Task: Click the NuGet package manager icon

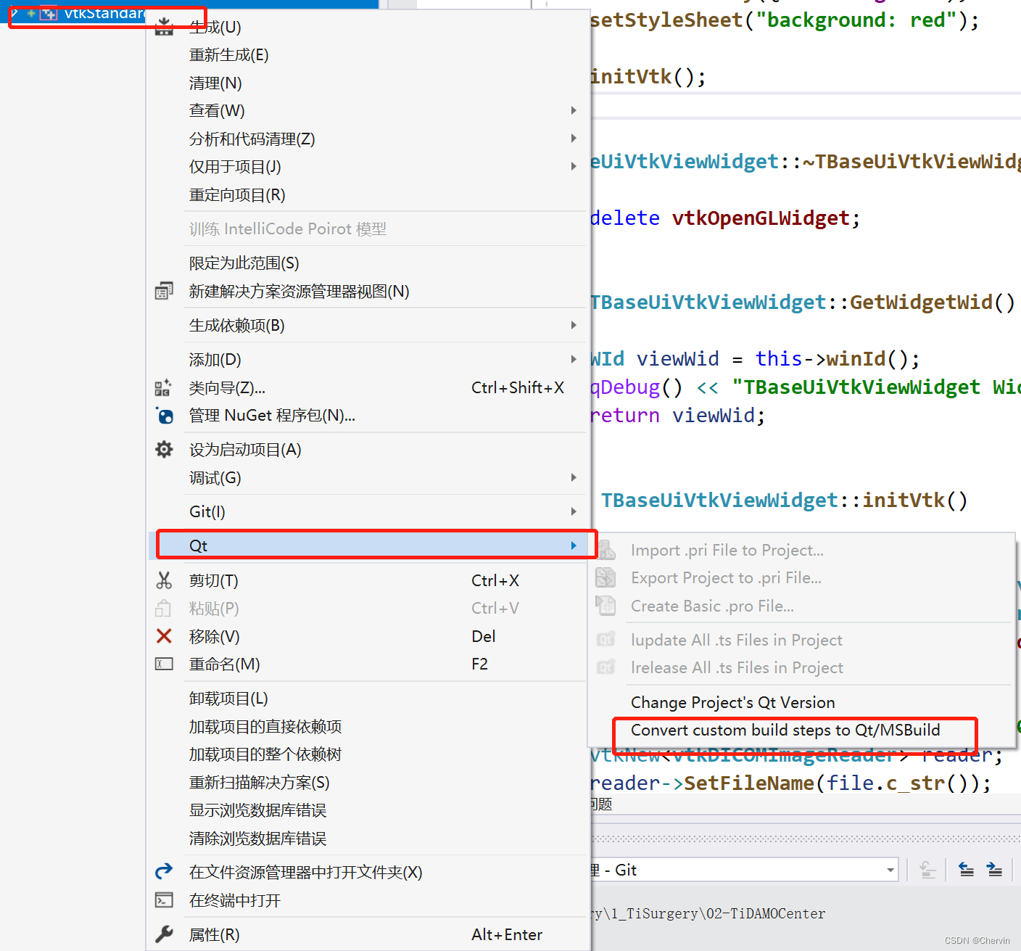Action: pos(165,416)
